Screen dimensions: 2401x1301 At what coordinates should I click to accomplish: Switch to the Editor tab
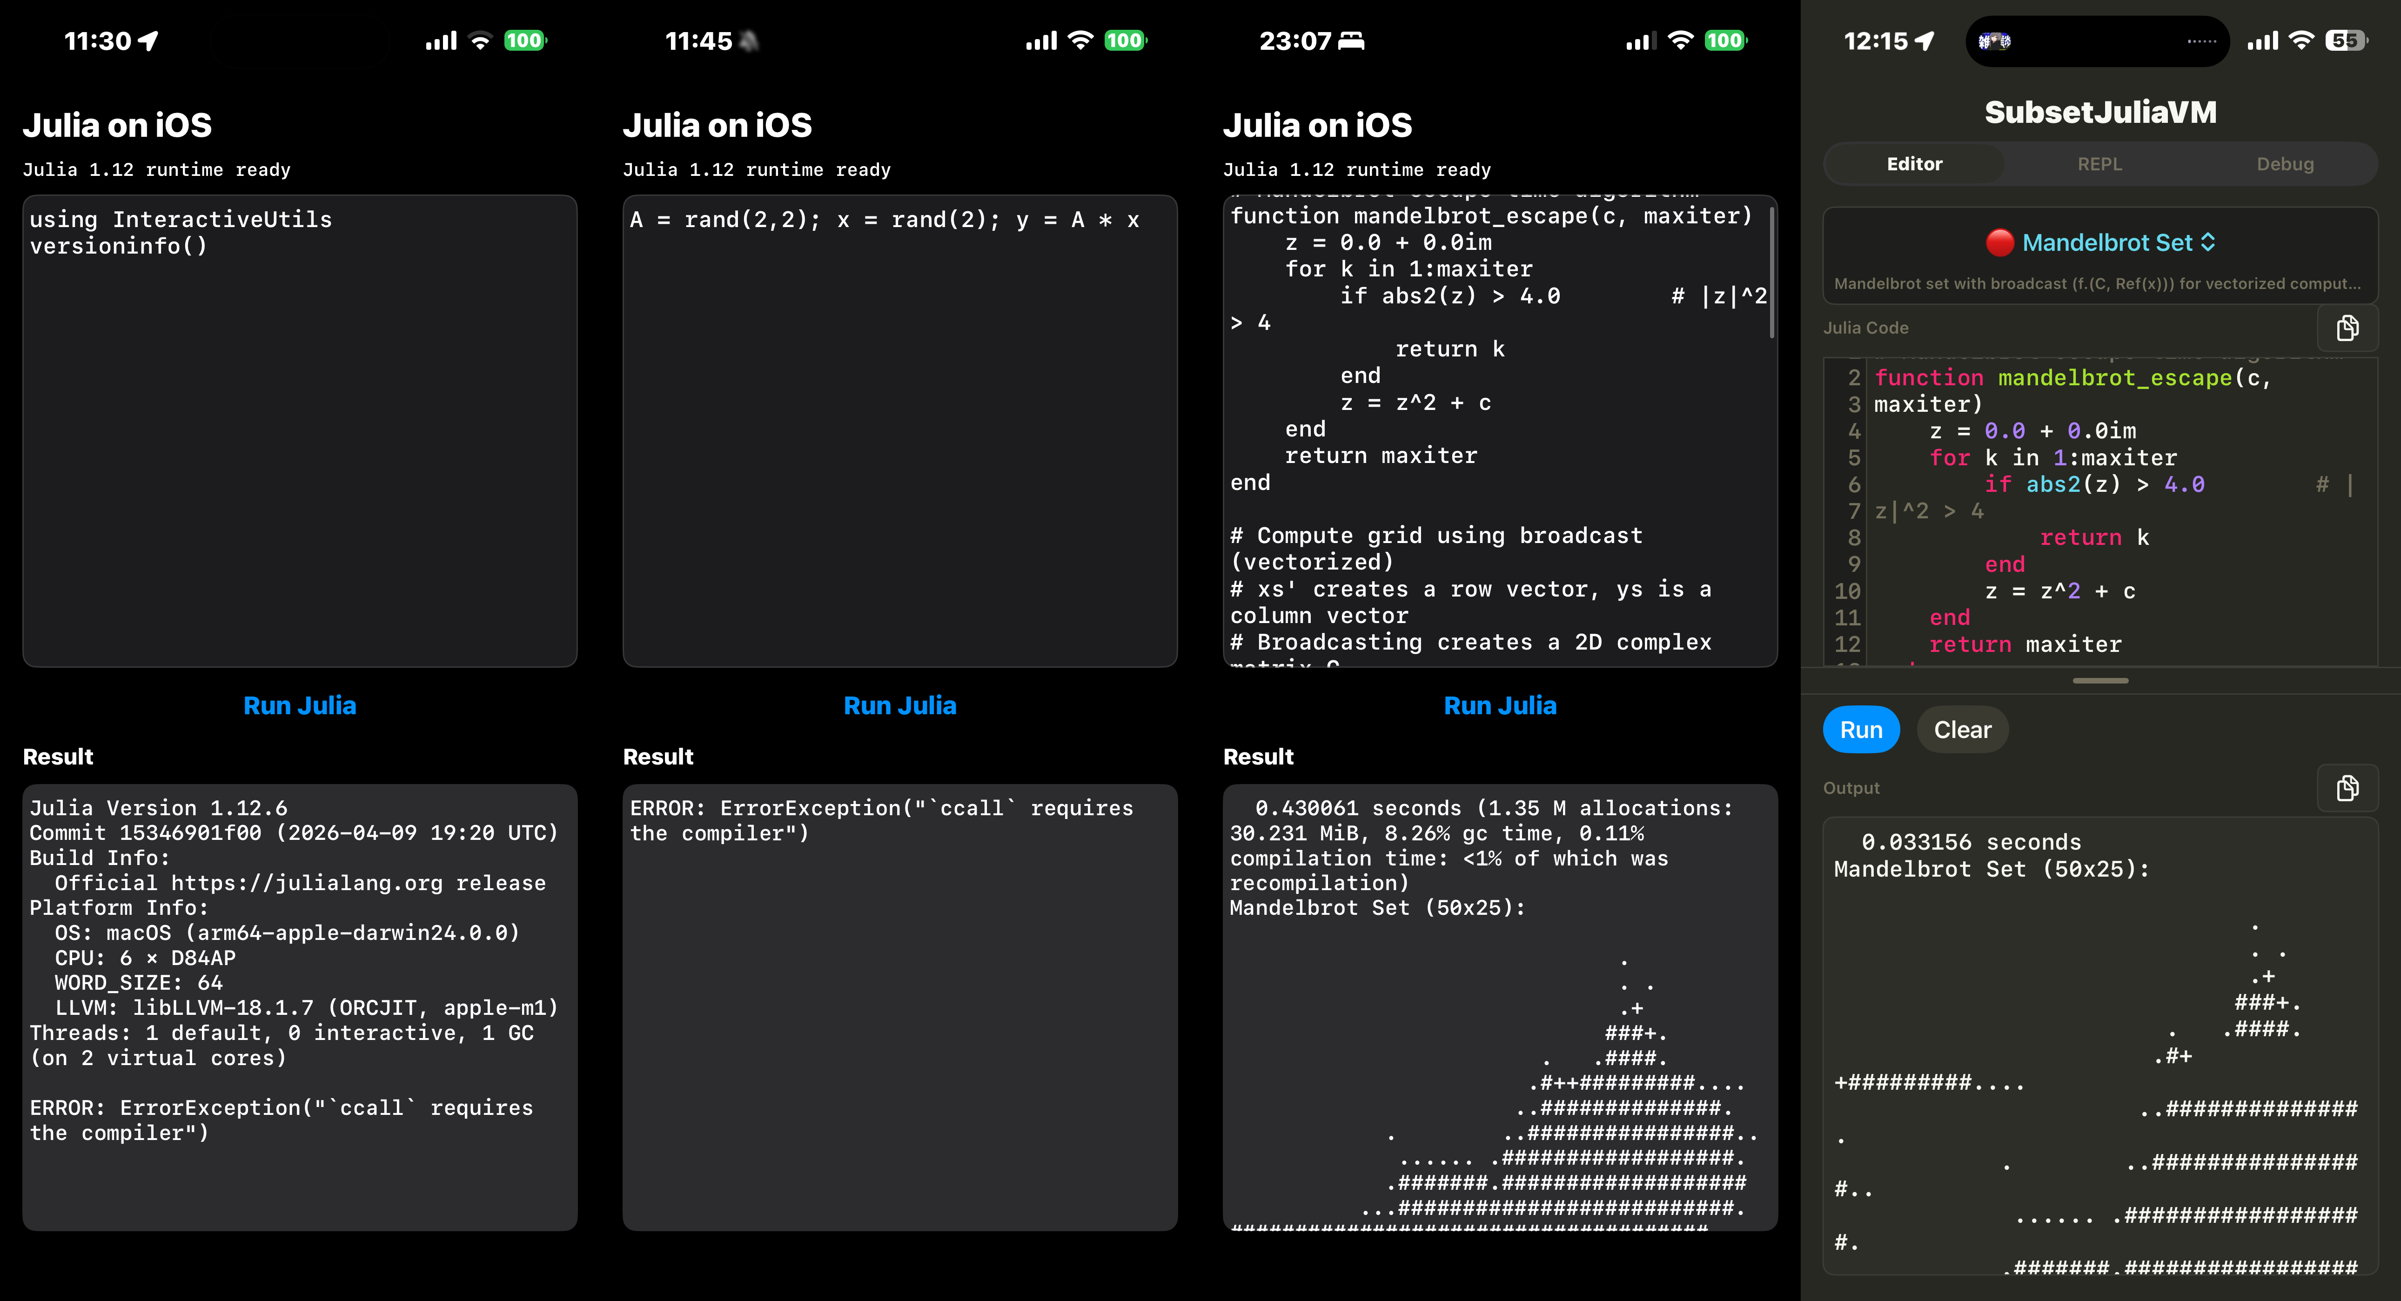pos(1914,164)
